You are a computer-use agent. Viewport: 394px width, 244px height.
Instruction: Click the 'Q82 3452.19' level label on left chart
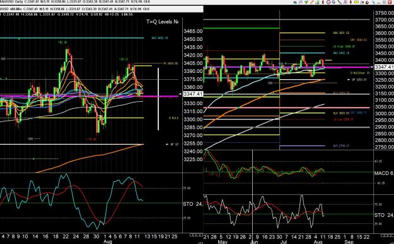[159, 38]
